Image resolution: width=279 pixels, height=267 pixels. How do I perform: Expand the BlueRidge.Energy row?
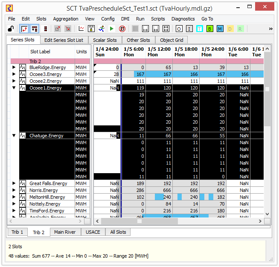pyautogui.click(x=14, y=67)
